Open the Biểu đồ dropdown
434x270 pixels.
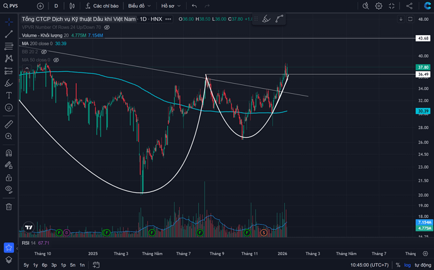(x=138, y=6)
